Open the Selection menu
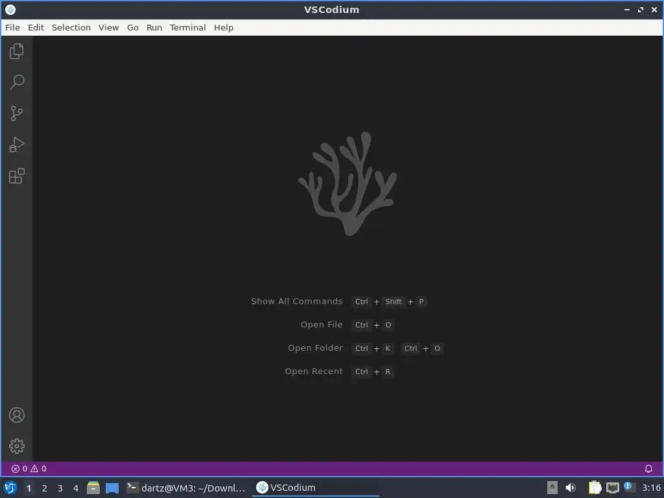Viewport: 664px width, 498px height. click(x=71, y=27)
